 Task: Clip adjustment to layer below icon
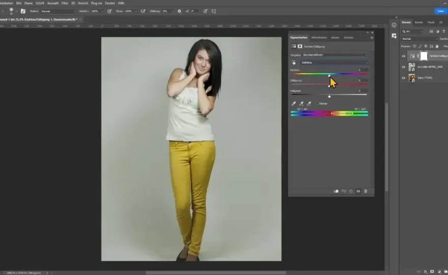tap(337, 191)
